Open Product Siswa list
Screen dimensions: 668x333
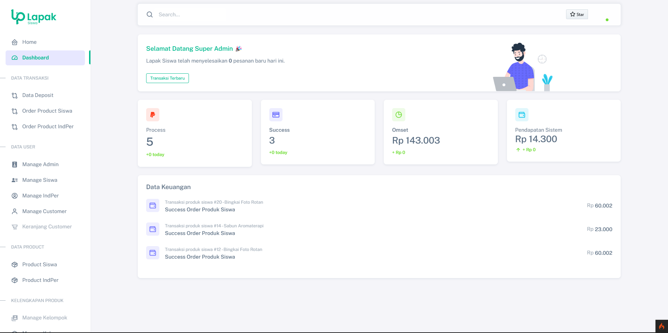39,265
